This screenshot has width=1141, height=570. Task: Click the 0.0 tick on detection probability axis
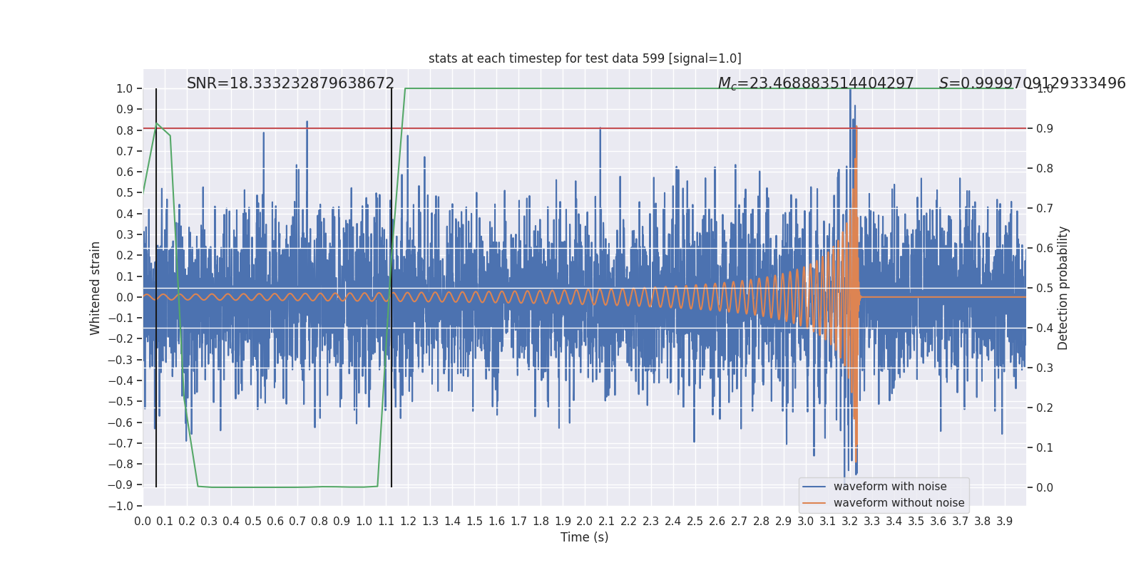(1045, 488)
